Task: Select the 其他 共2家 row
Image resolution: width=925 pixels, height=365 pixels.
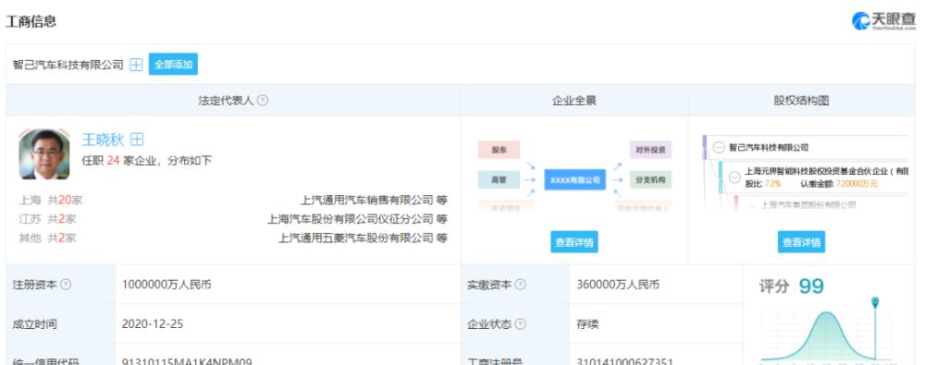Action: click(x=233, y=237)
